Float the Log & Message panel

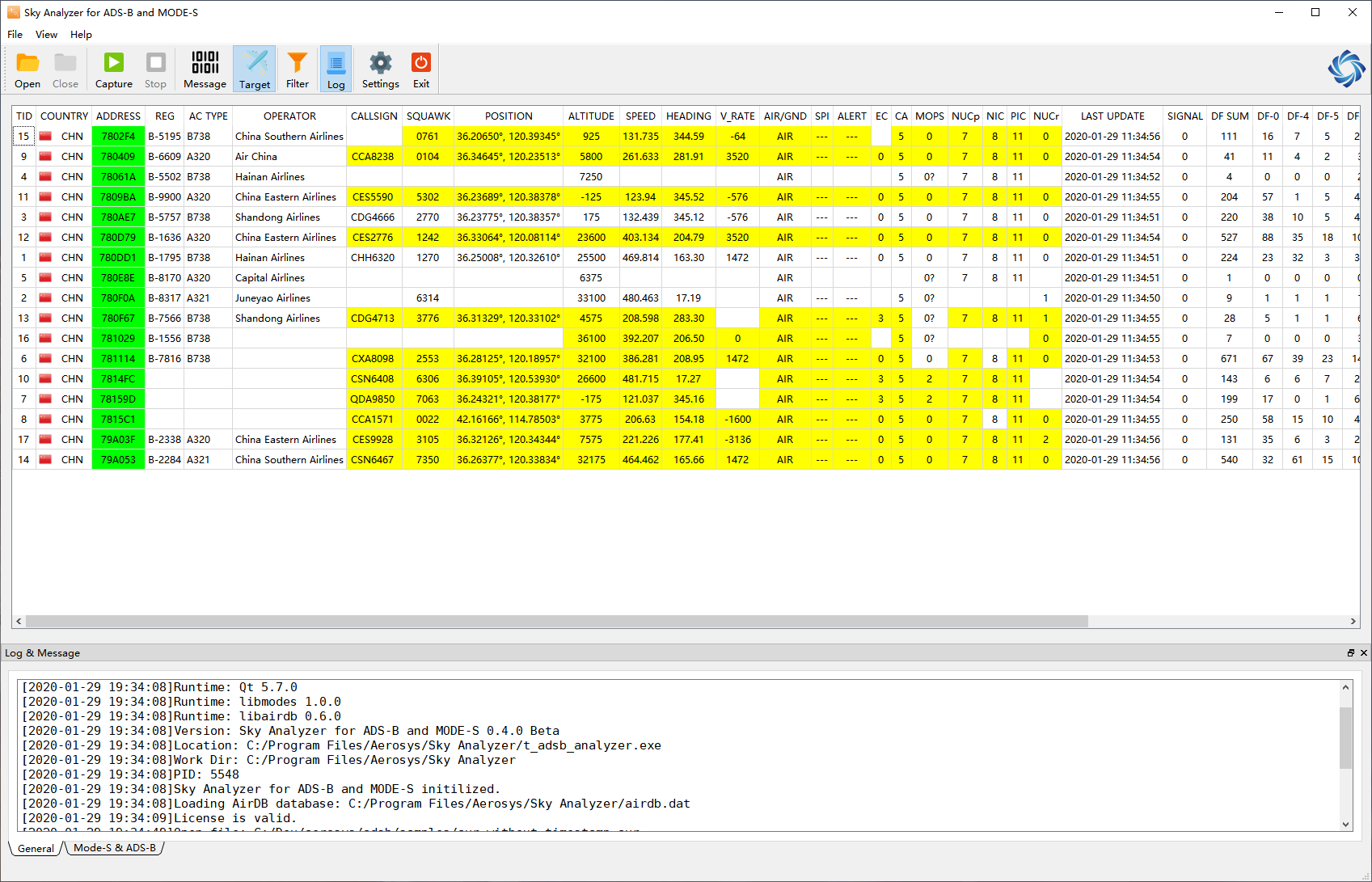coord(1350,652)
